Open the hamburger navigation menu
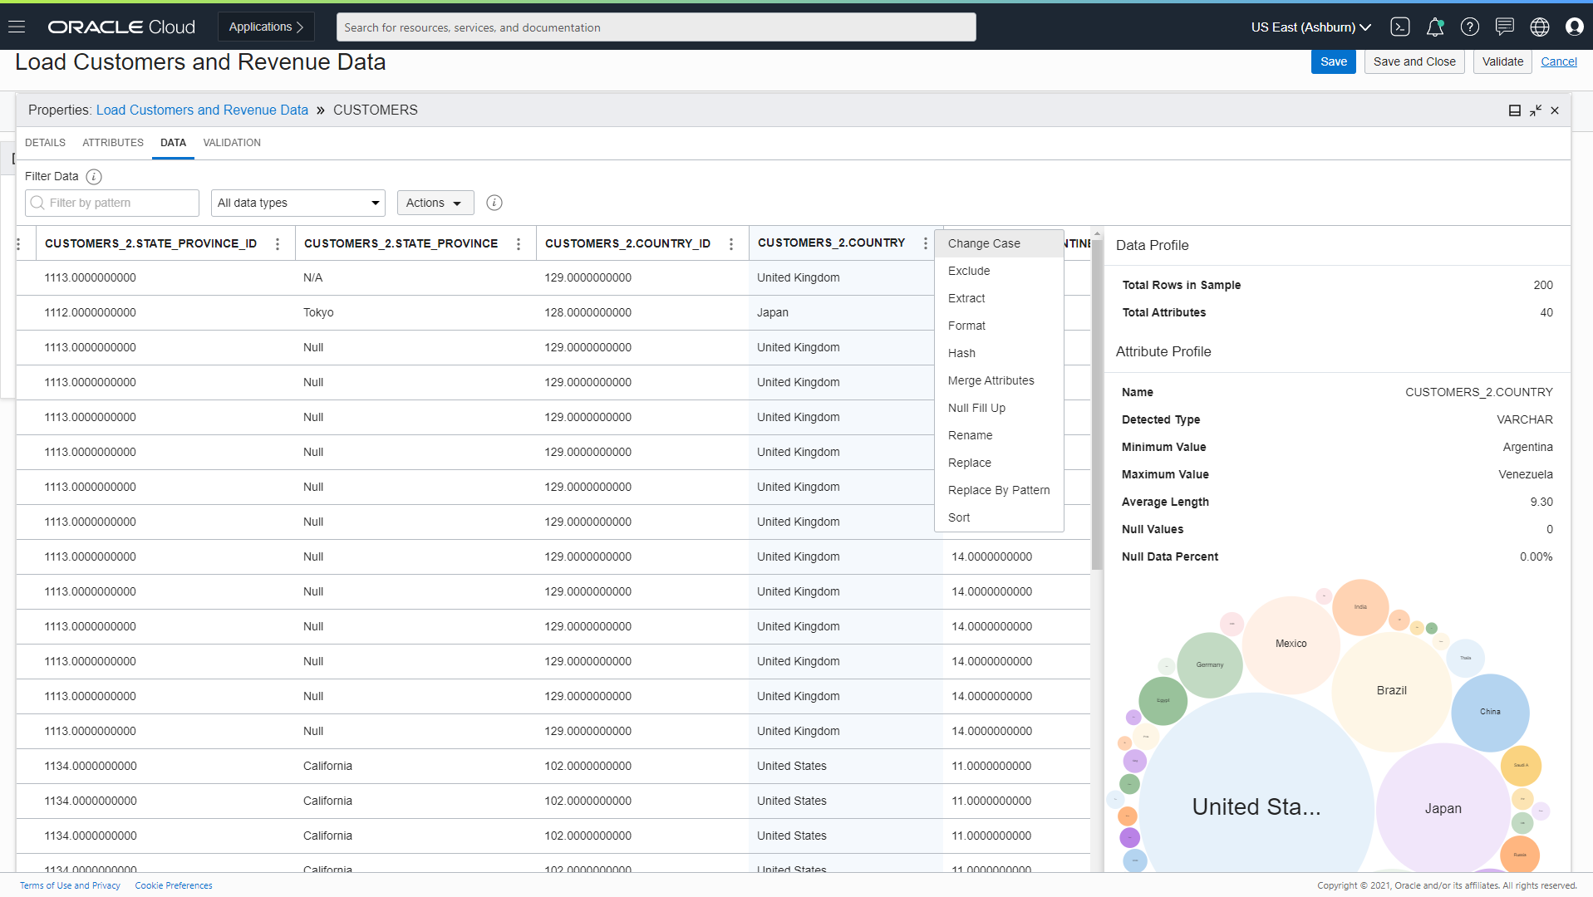Image resolution: width=1593 pixels, height=897 pixels. coord(17,25)
